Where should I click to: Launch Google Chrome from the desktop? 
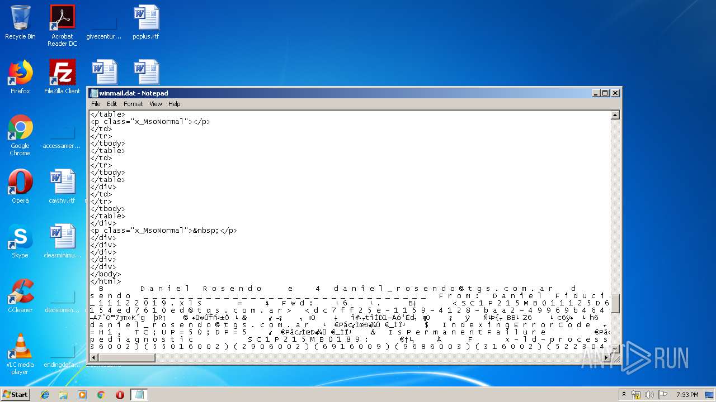20,135
